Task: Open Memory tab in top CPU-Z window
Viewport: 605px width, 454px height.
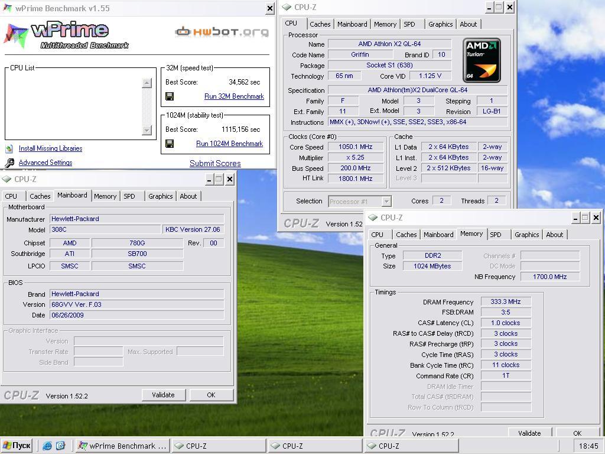Action: [x=385, y=24]
